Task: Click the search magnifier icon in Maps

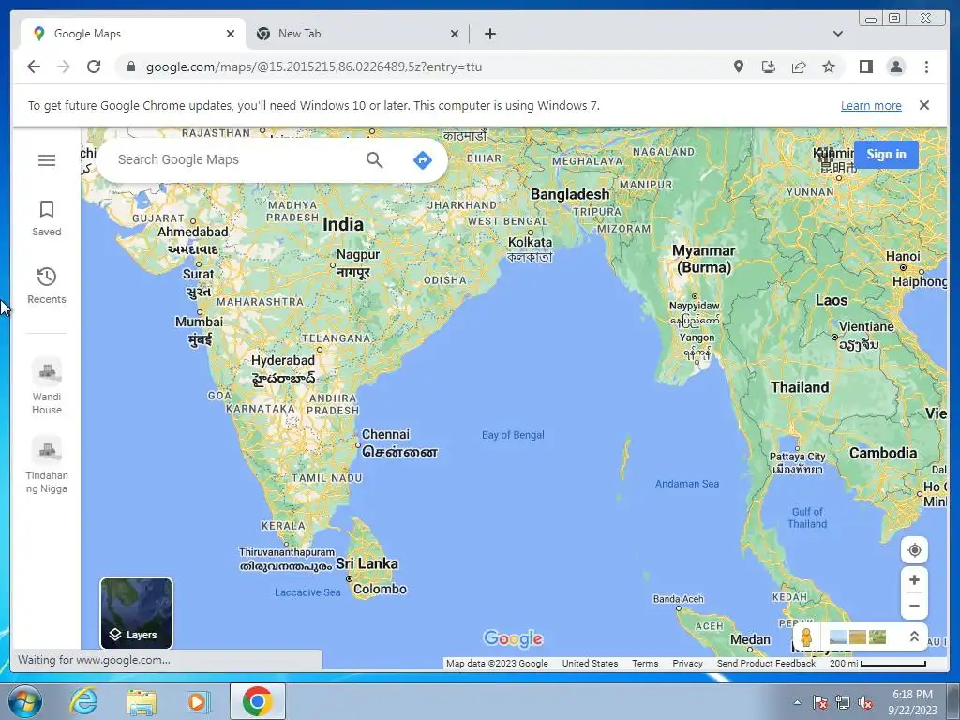Action: pos(375,160)
